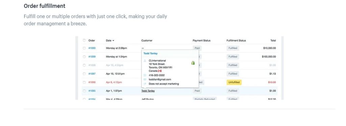Screen dimensions: 346x126
Task: Click the underlined Todd Tanley customer name
Action: (148, 91)
